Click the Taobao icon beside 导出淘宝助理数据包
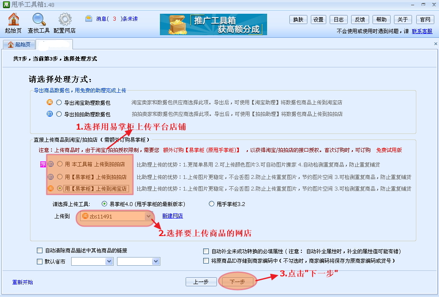The width and height of the screenshot is (439, 297). [50, 102]
